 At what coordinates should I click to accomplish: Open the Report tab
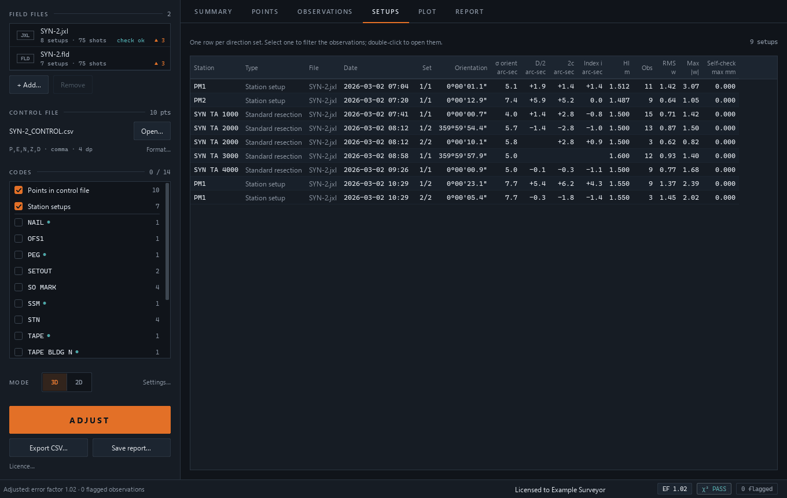tap(469, 12)
